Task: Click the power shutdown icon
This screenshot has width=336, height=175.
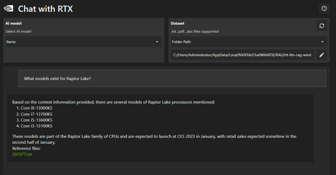Action: (324, 8)
